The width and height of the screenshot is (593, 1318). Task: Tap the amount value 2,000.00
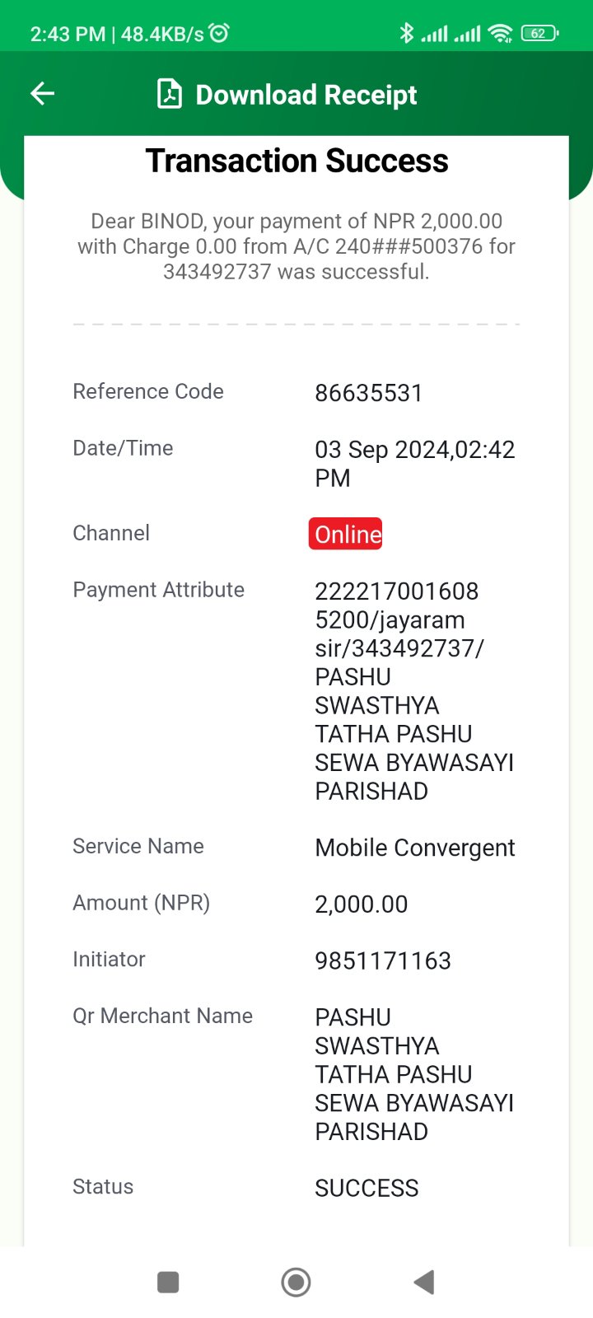tap(362, 904)
